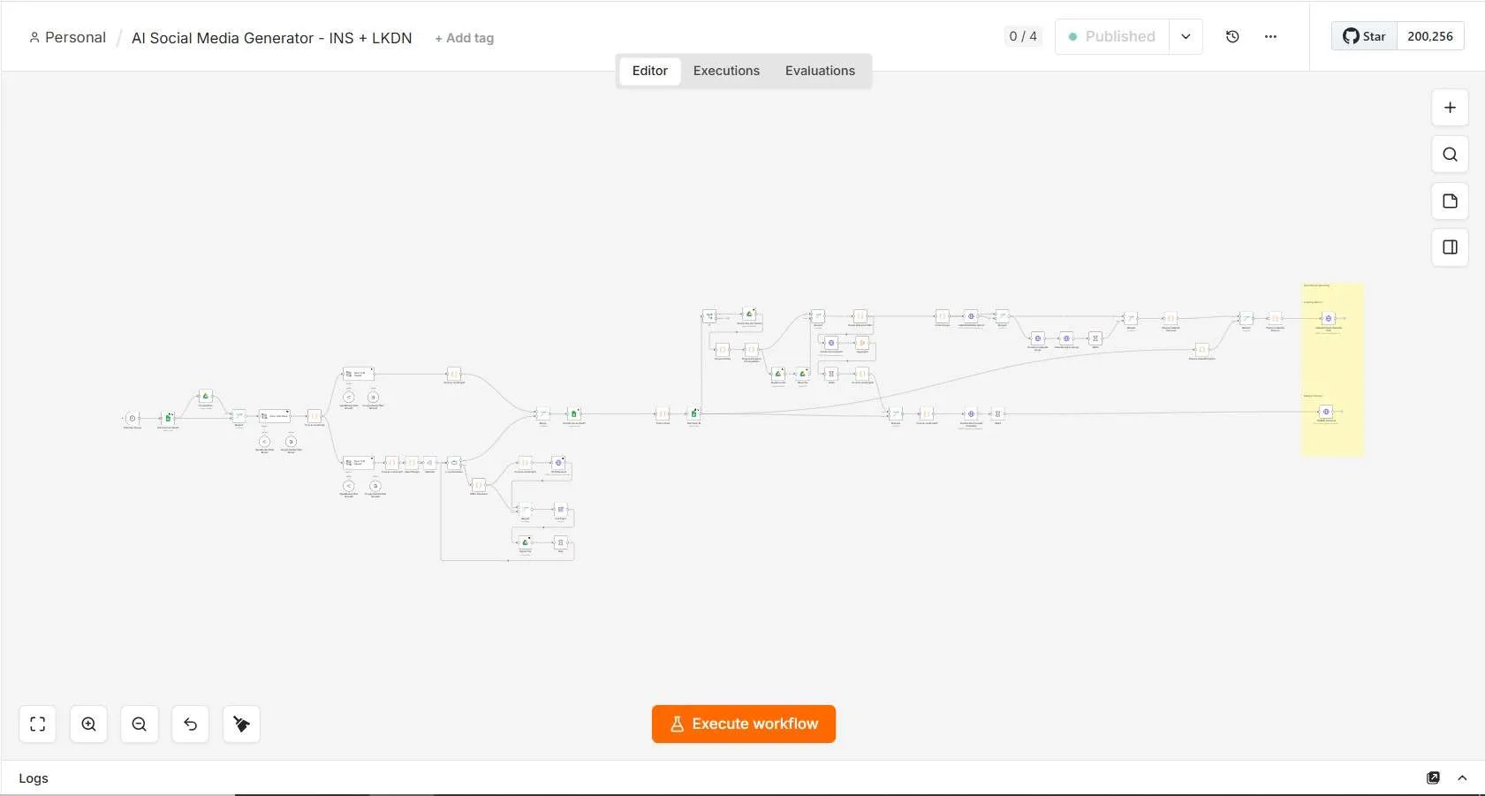Toggle the side panel layout icon
Screen dimensions: 1485x796
click(x=1450, y=247)
